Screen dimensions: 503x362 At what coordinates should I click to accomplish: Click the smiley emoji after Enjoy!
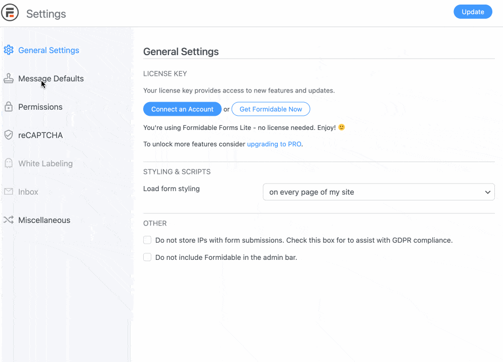[x=342, y=127]
